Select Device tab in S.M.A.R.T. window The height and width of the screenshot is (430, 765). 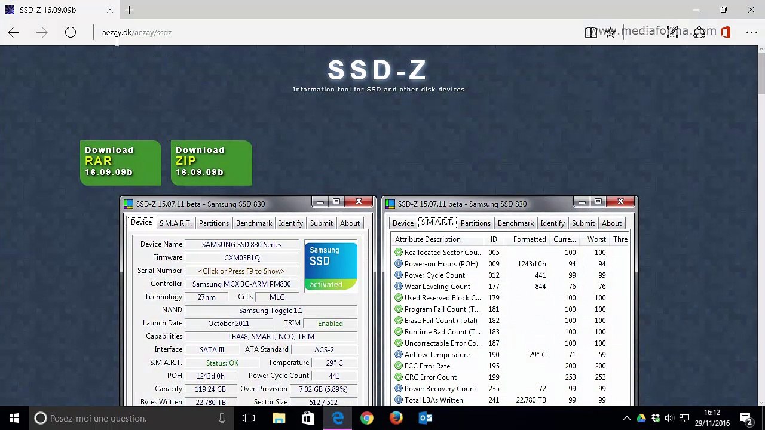[403, 223]
